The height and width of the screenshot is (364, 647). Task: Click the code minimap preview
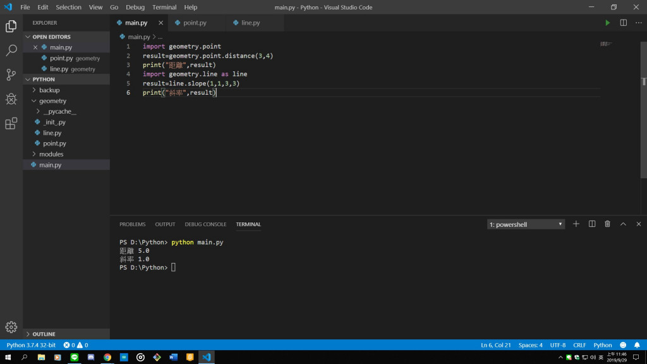606,44
